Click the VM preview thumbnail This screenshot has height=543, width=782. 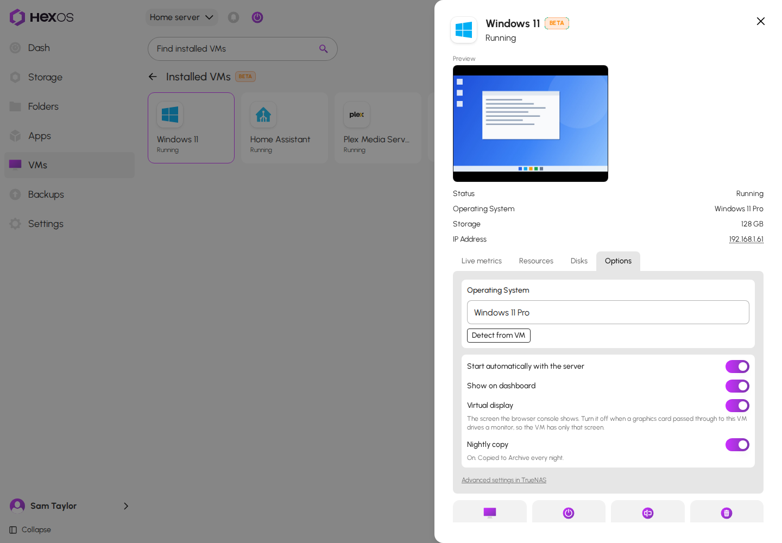click(x=531, y=123)
